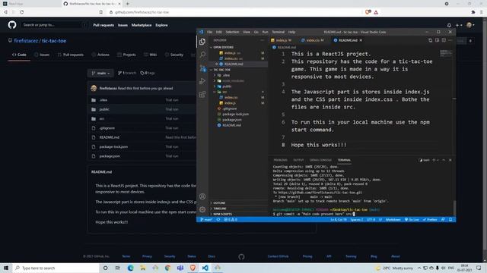Viewport: 487px width, 273px height.
Task: Click the feedback icon in VS Code status bar
Action: coord(443,219)
